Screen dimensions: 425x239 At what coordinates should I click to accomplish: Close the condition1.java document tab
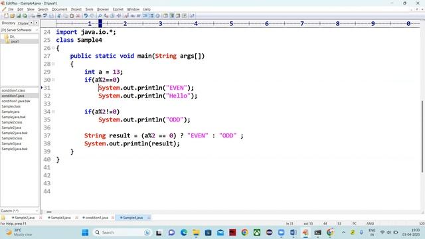[113, 218]
